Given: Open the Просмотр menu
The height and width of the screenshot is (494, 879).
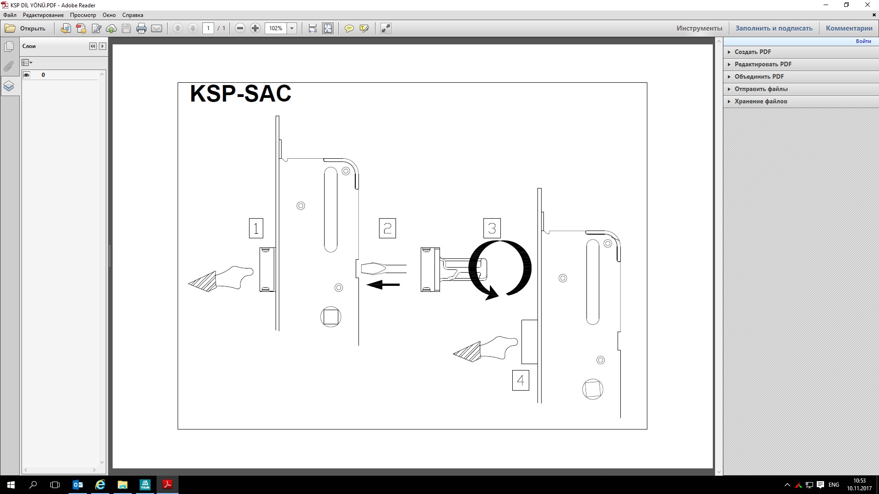Looking at the screenshot, I should [83, 15].
